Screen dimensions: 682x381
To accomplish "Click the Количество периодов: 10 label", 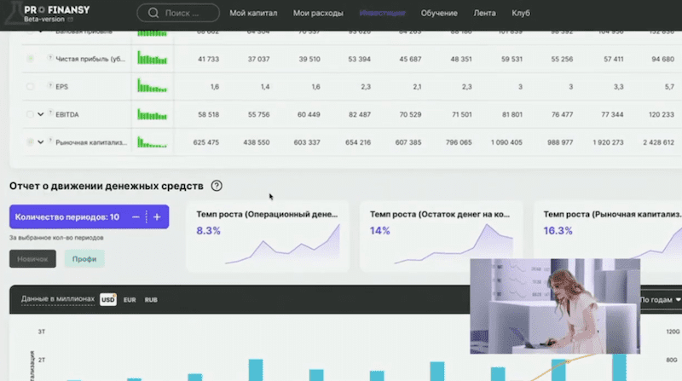I will [67, 217].
